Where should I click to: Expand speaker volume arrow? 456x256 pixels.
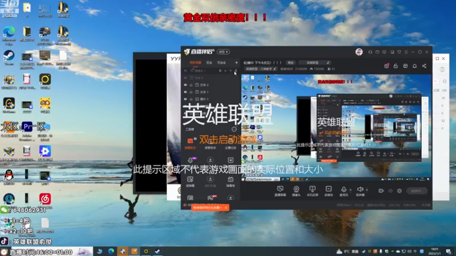(367, 190)
